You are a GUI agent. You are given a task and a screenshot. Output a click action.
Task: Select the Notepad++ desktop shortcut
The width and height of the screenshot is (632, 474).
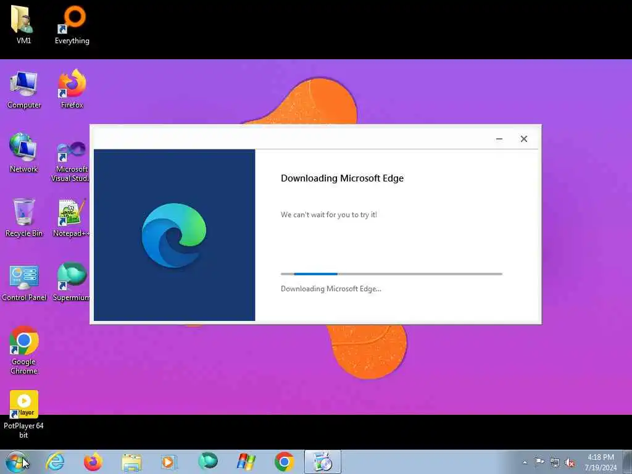[72, 218]
